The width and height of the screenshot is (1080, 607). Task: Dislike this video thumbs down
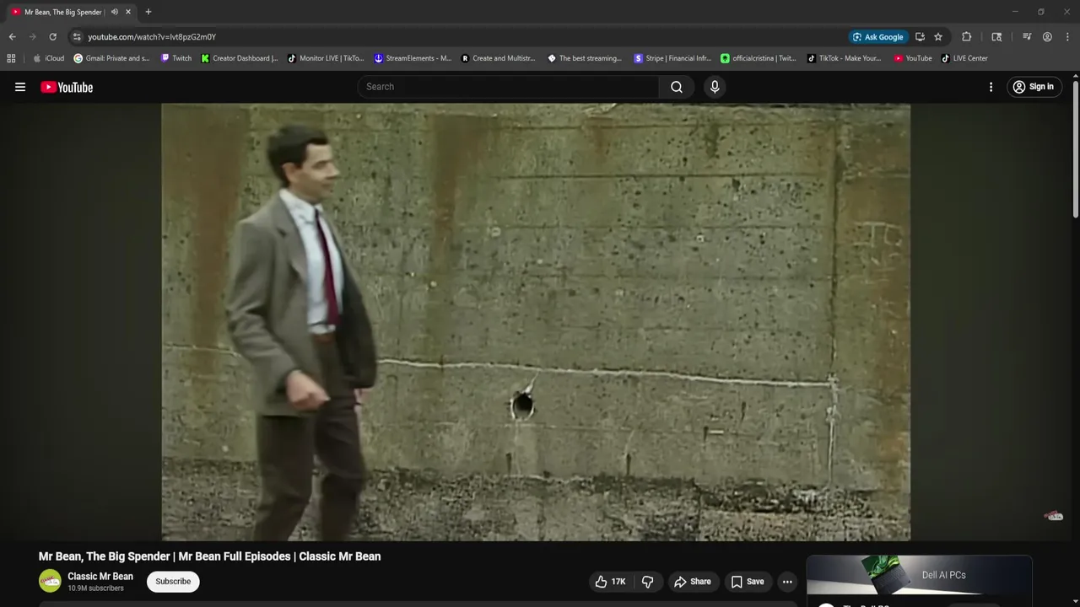click(x=647, y=582)
